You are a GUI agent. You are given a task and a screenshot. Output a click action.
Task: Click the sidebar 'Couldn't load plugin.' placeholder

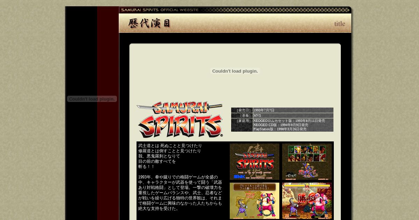pos(92,99)
